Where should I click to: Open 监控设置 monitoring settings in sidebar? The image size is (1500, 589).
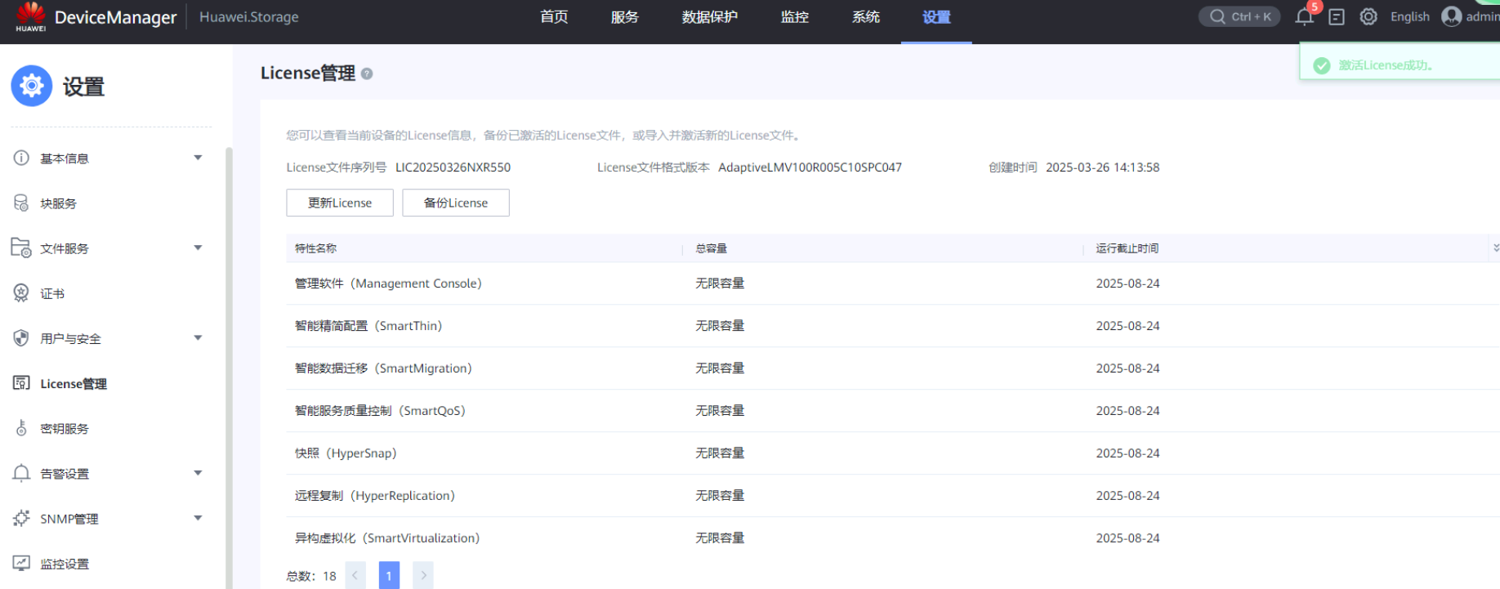click(64, 564)
